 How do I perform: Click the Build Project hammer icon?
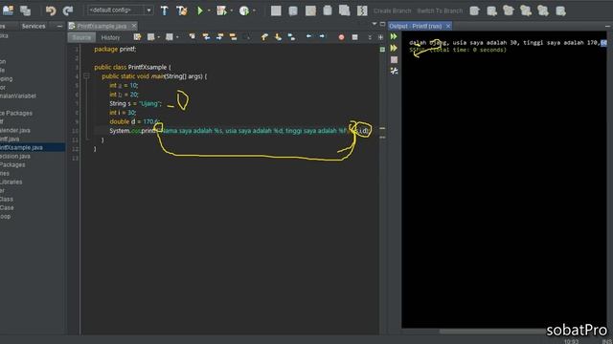coord(164,11)
